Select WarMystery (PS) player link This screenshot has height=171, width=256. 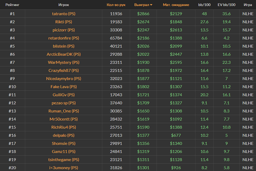[x=64, y=62]
